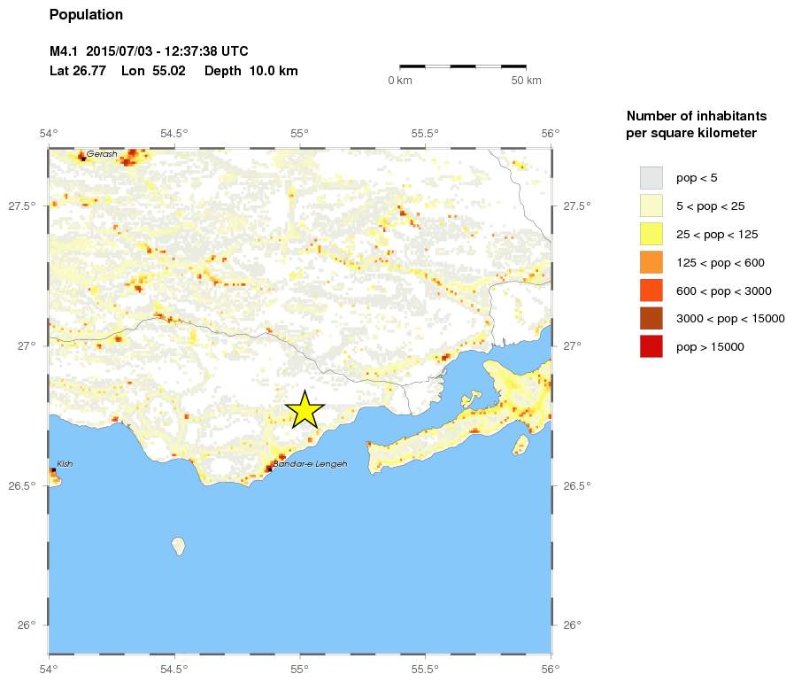794x682 pixels.
Task: Click the yellow epicenter star marker
Action: 304,409
